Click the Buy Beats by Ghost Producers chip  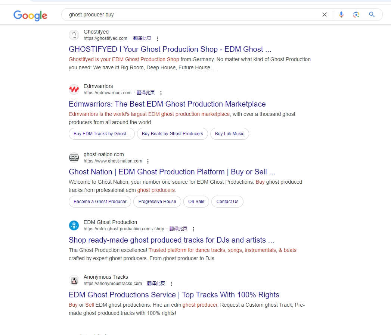click(x=172, y=134)
